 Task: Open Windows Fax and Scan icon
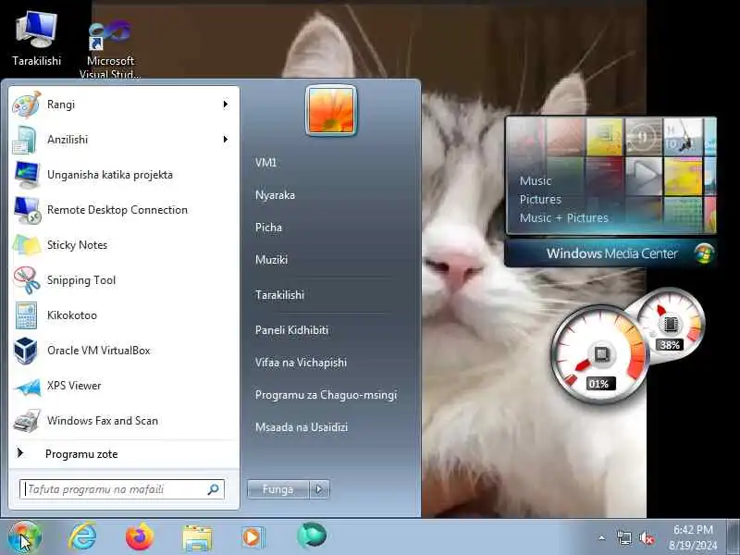pos(27,421)
